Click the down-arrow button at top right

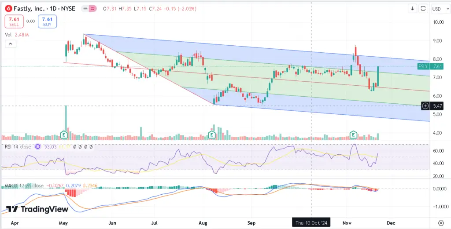tap(412, 9)
